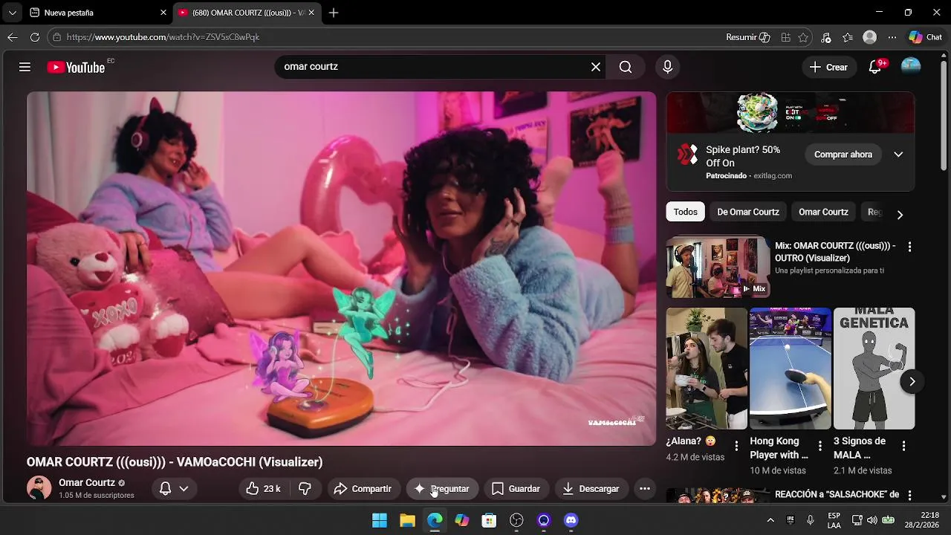Open the Edge tab actions dropdown
Viewport: 951px width, 535px height.
click(12, 13)
